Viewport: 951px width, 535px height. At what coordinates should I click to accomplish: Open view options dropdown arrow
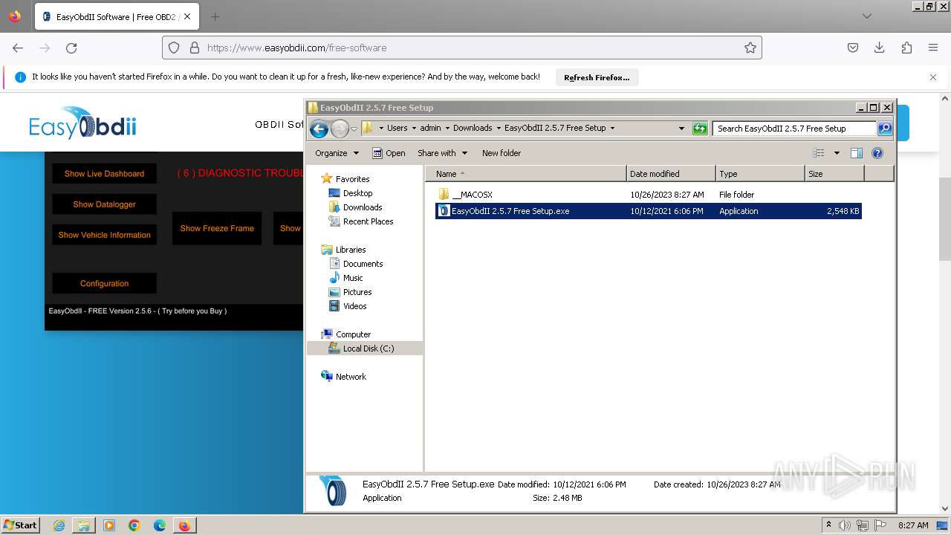pos(837,153)
